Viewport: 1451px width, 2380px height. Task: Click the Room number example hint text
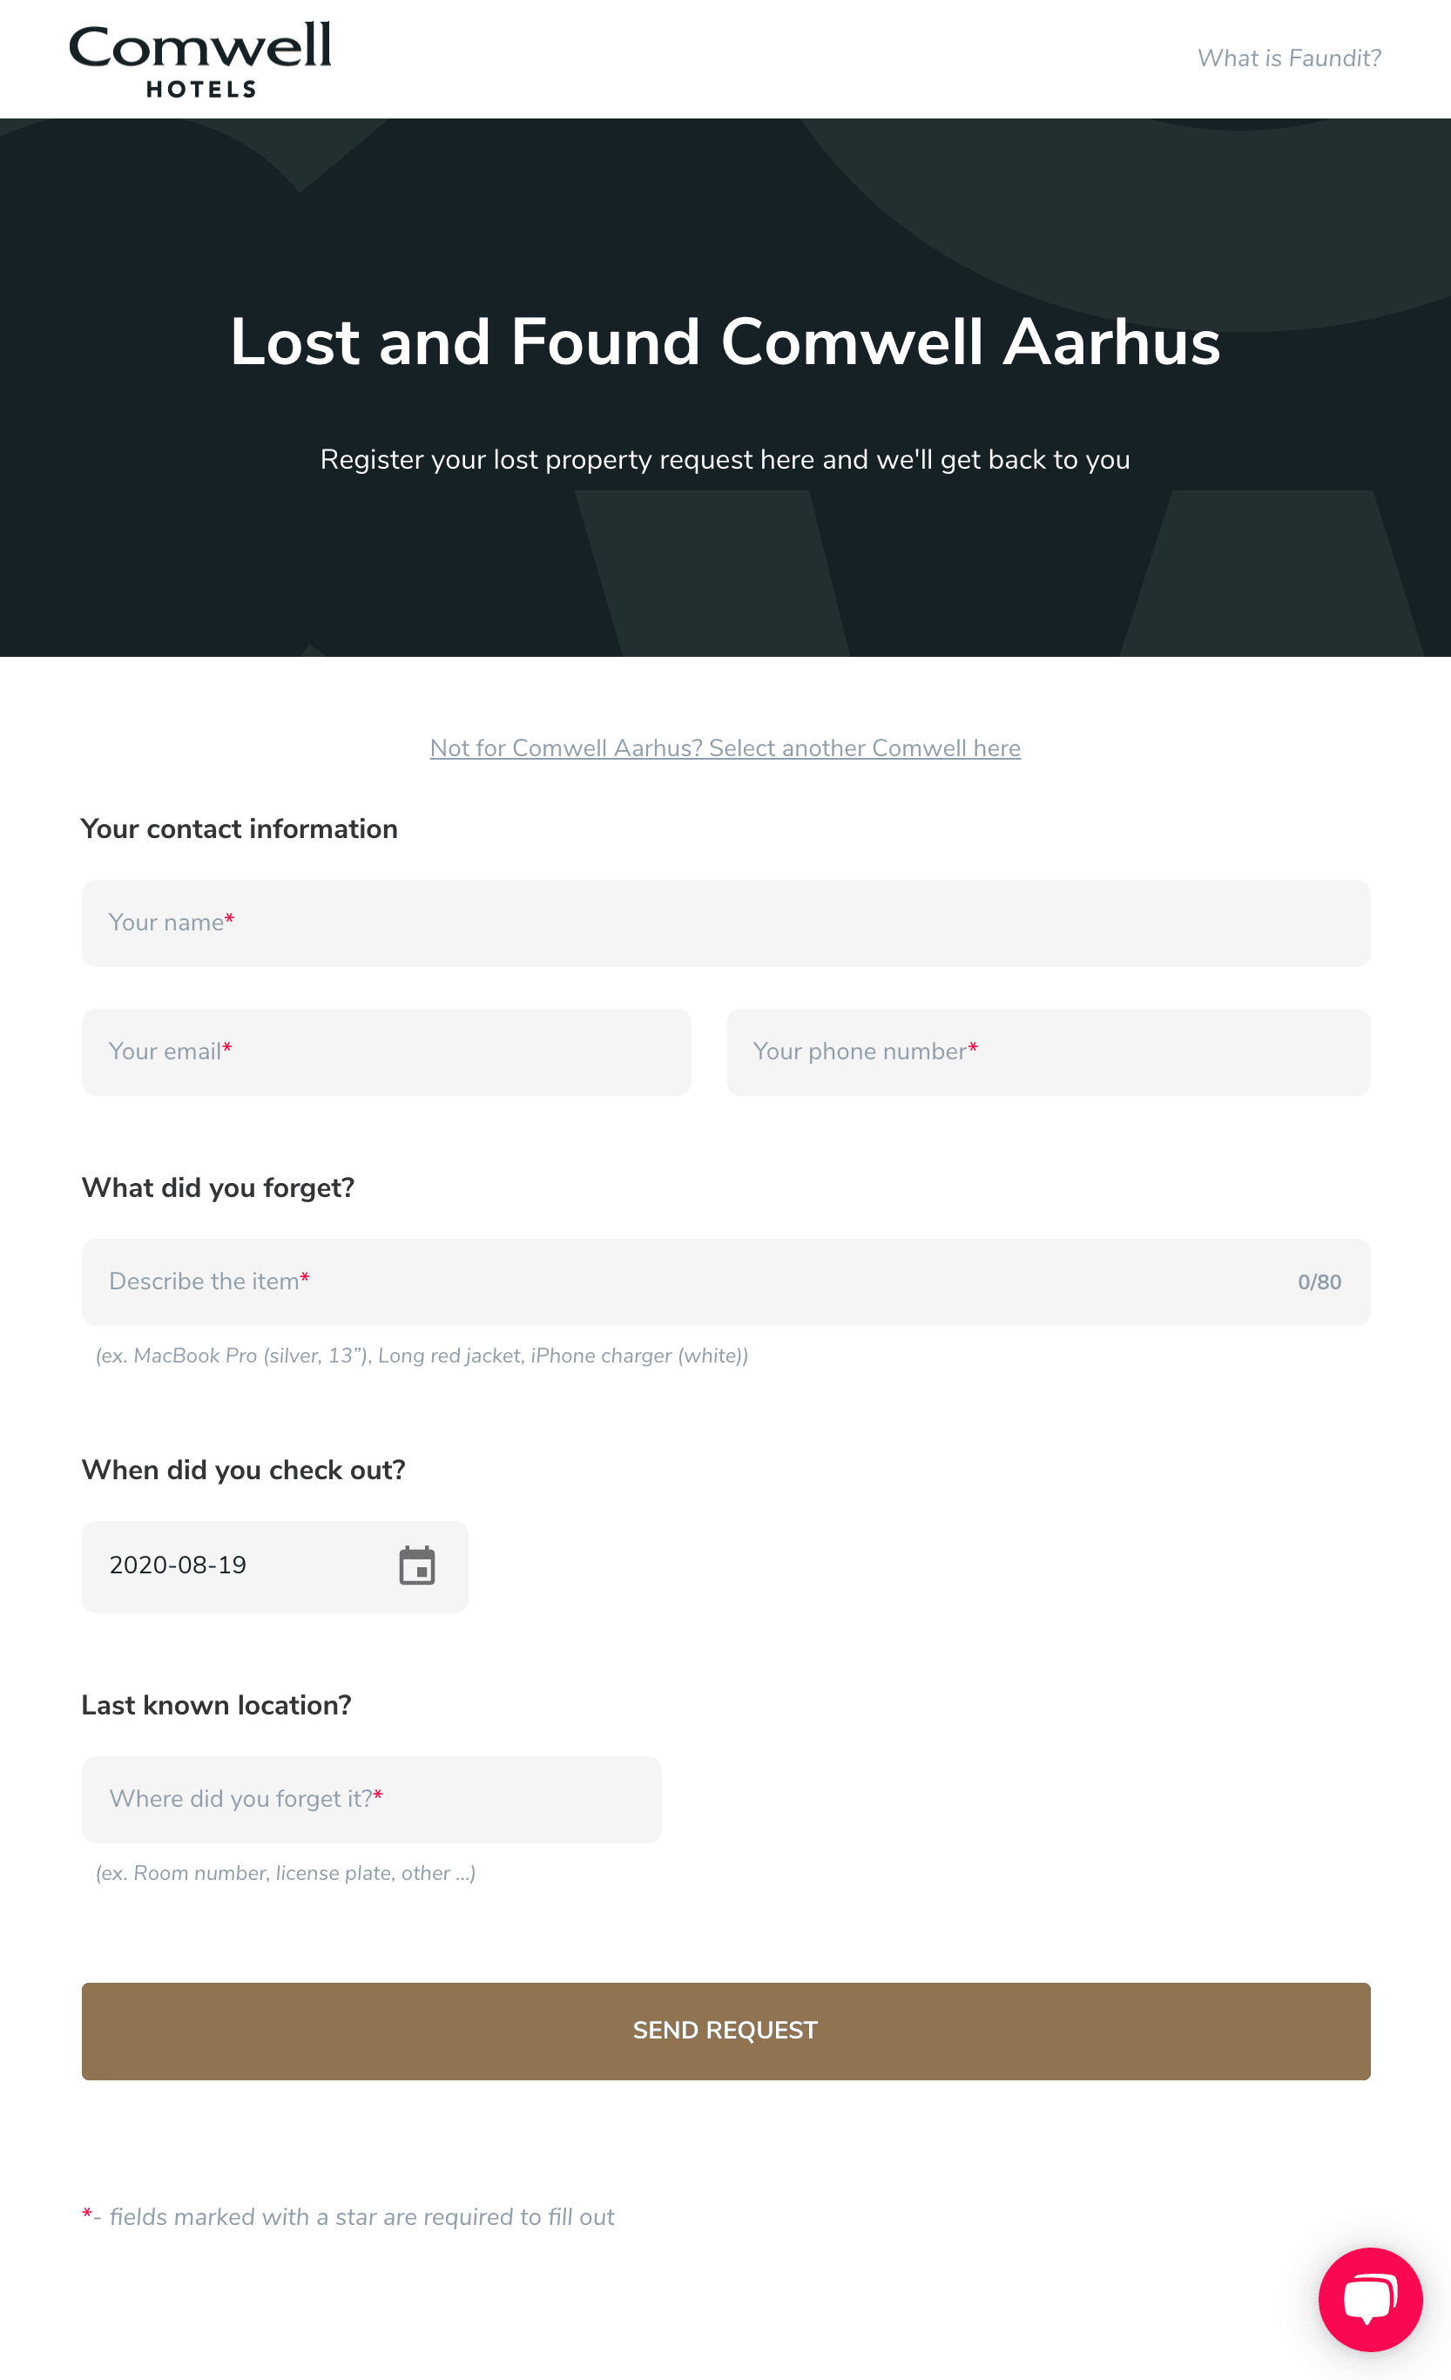pos(286,1873)
